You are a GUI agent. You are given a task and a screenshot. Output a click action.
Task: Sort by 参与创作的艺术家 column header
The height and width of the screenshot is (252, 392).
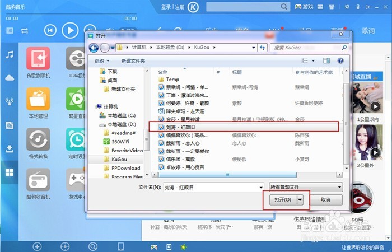[314, 72]
